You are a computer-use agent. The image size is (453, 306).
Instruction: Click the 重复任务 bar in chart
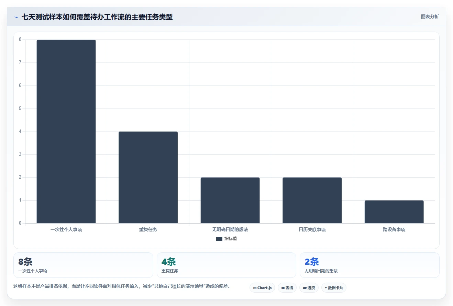[148, 177]
